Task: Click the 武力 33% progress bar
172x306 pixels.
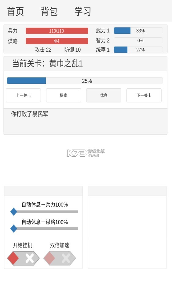Action: [x=138, y=31]
